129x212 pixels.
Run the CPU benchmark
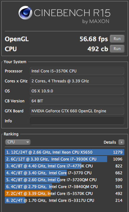[x=117, y=49]
